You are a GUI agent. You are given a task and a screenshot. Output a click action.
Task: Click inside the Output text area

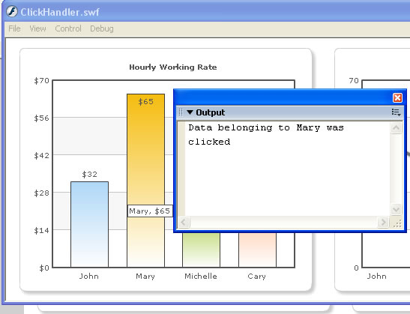pyautogui.click(x=288, y=169)
